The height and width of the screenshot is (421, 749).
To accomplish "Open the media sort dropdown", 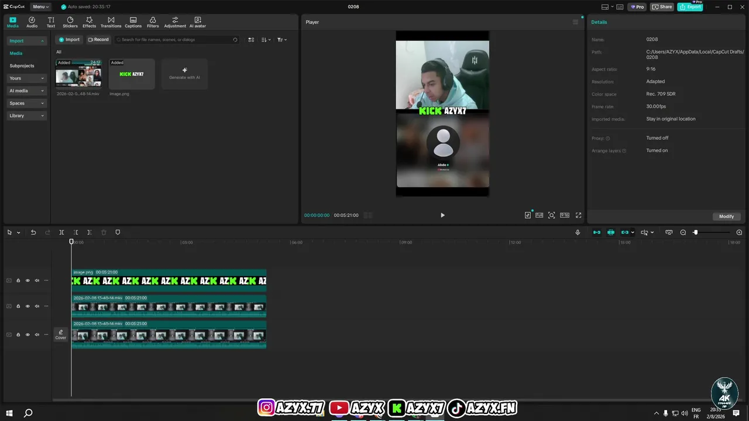I will [266, 40].
